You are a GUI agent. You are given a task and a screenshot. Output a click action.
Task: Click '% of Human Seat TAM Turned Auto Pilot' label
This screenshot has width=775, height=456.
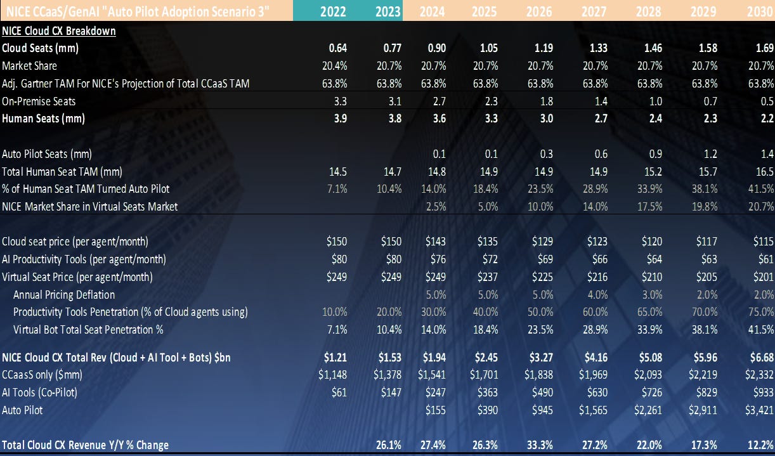point(86,189)
